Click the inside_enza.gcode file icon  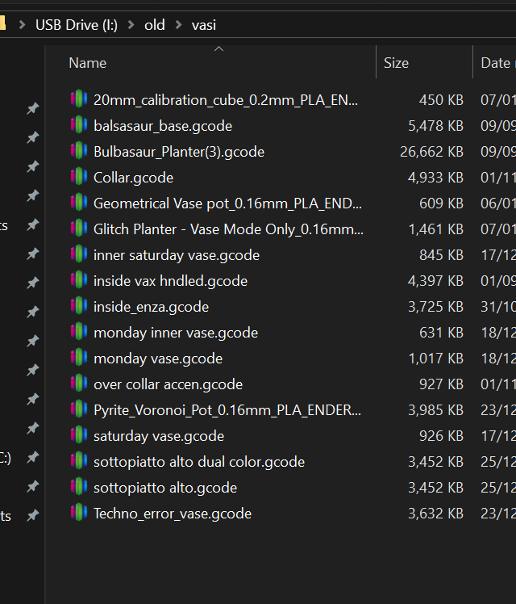point(78,306)
